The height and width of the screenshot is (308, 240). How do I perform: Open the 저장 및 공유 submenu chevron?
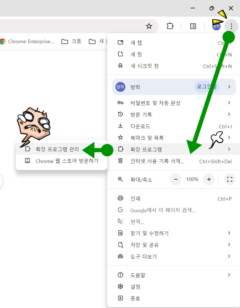pyautogui.click(x=229, y=245)
